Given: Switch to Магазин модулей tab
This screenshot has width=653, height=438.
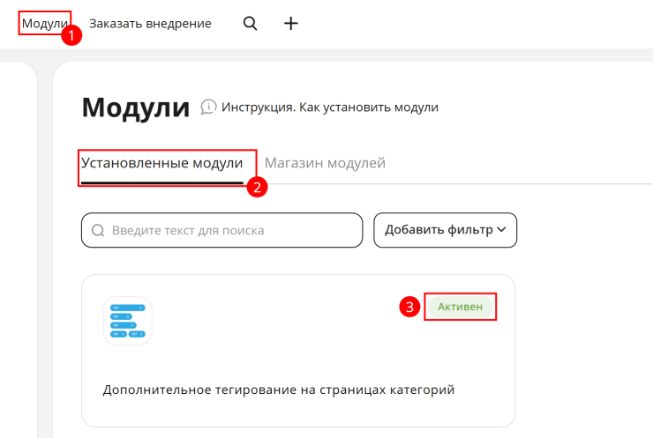Looking at the screenshot, I should click(325, 163).
